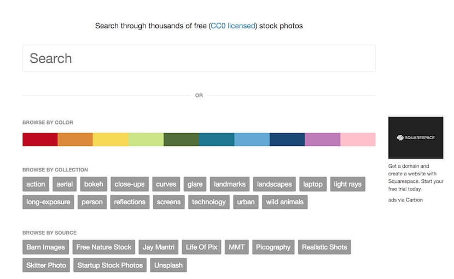
Task: Select the light blue color swatch
Action: pos(252,140)
